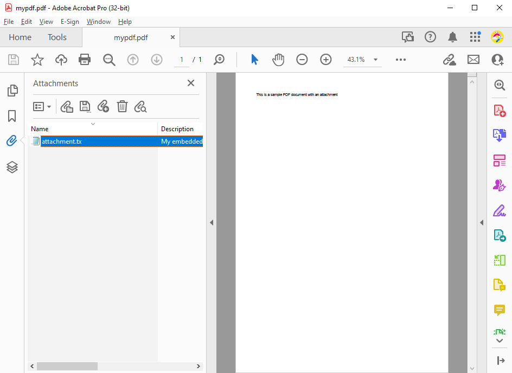Open the E-Sign menu
The image size is (512, 373).
[x=70, y=22]
